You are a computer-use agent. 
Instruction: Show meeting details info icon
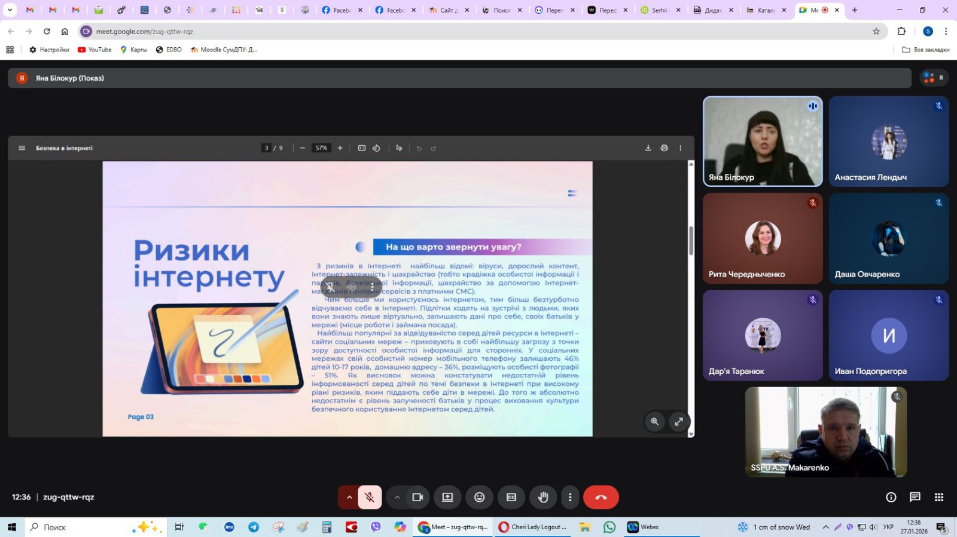(891, 497)
